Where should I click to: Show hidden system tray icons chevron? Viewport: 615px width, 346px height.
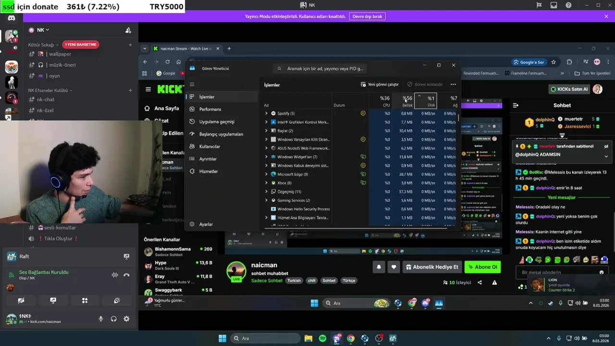549,338
